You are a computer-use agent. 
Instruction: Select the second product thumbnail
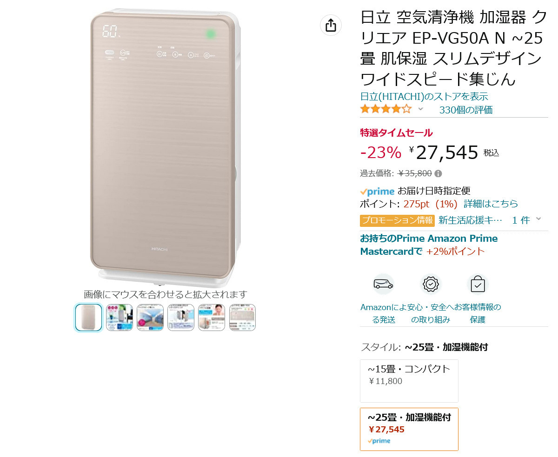pyautogui.click(x=120, y=318)
